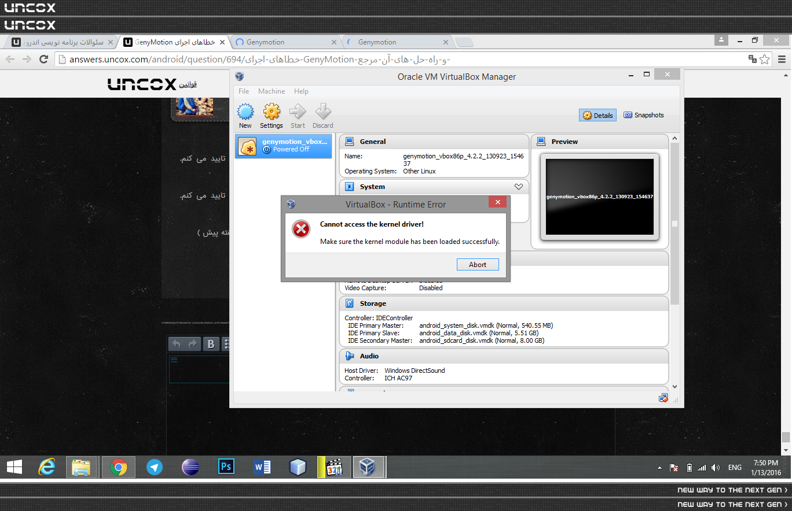This screenshot has width=792, height=511.
Task: Switch to Snapshots view in VirtualBox
Action: tap(643, 115)
